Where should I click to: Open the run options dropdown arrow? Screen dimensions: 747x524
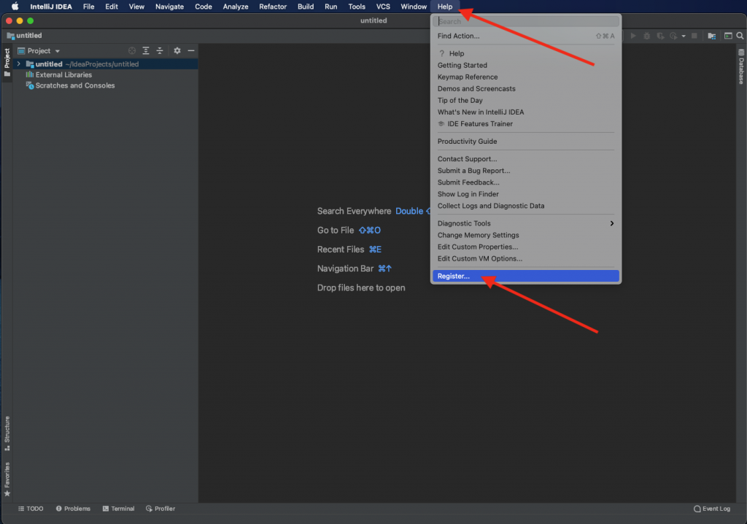click(x=683, y=36)
